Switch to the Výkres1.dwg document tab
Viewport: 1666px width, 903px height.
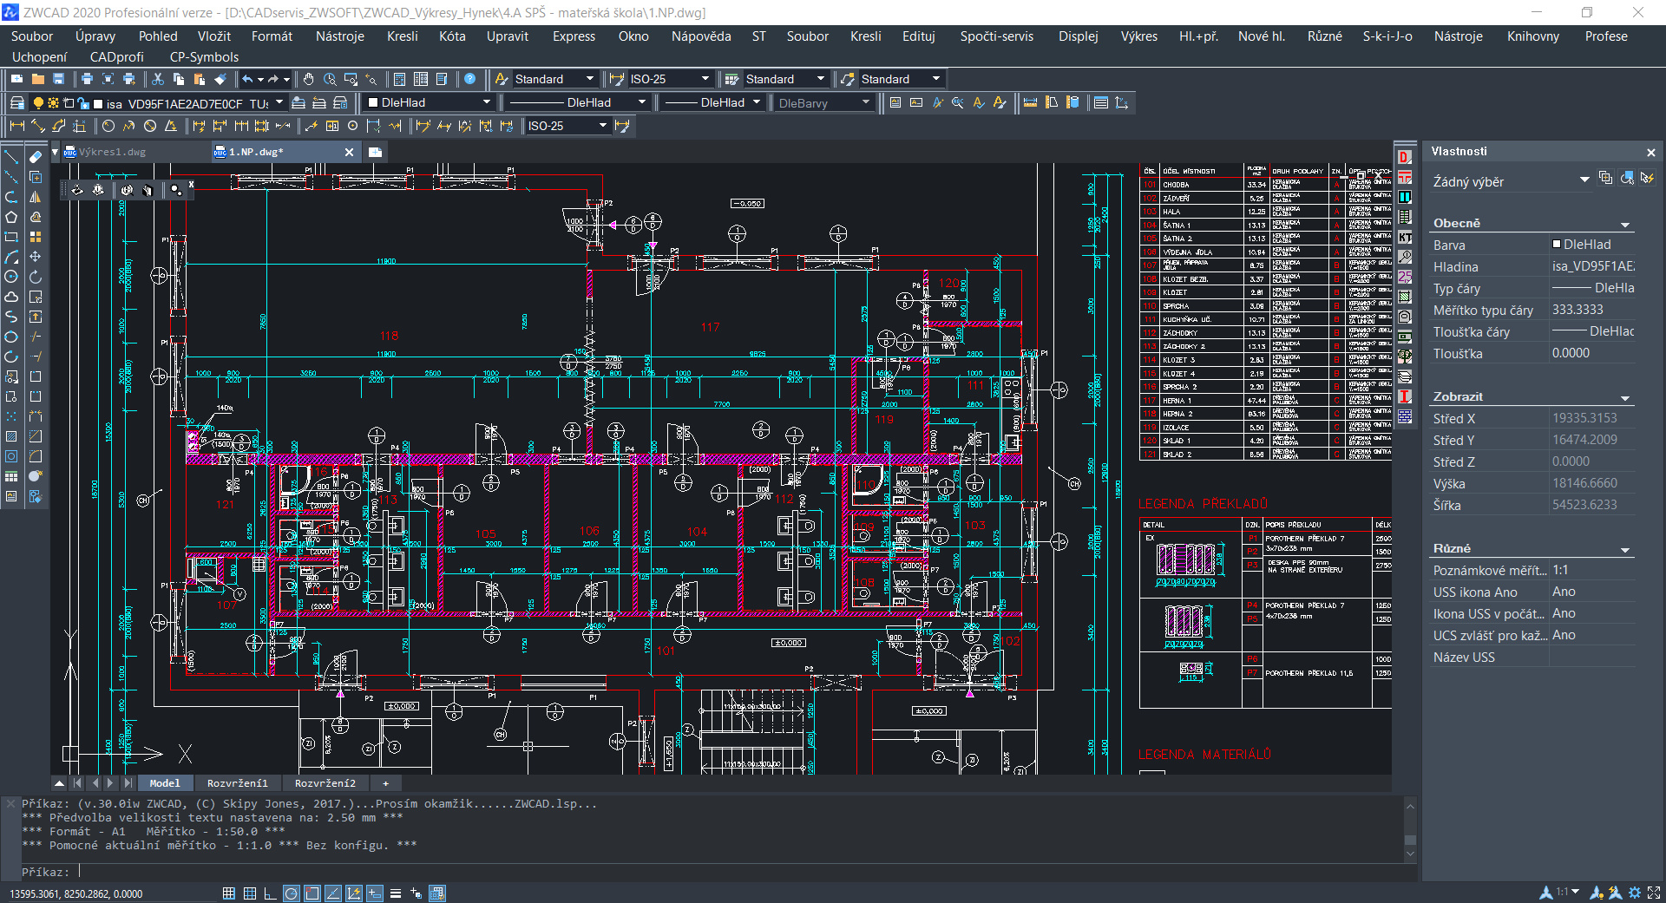coord(113,152)
